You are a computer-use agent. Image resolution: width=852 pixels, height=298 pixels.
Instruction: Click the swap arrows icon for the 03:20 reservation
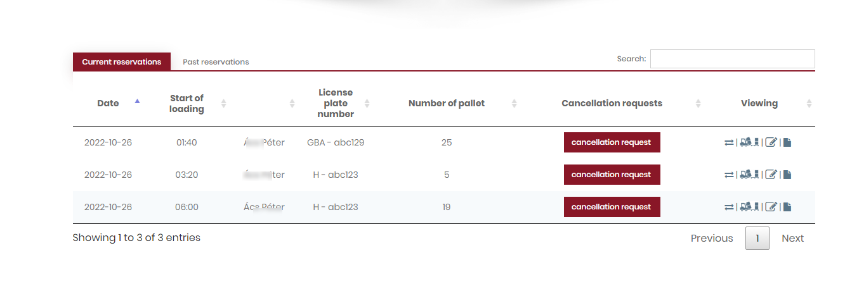point(728,175)
